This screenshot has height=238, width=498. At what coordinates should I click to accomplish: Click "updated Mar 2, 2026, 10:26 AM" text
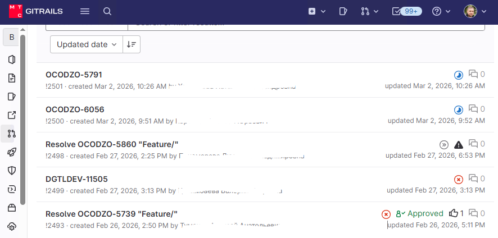click(x=435, y=86)
